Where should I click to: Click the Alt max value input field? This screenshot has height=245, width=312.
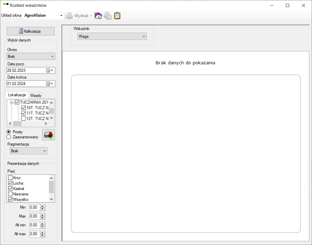[35, 234]
